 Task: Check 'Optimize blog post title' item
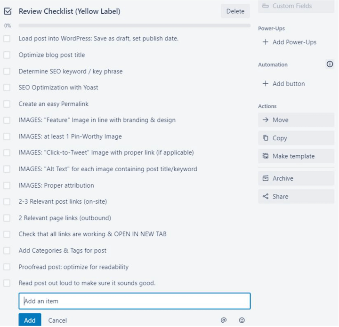point(7,55)
